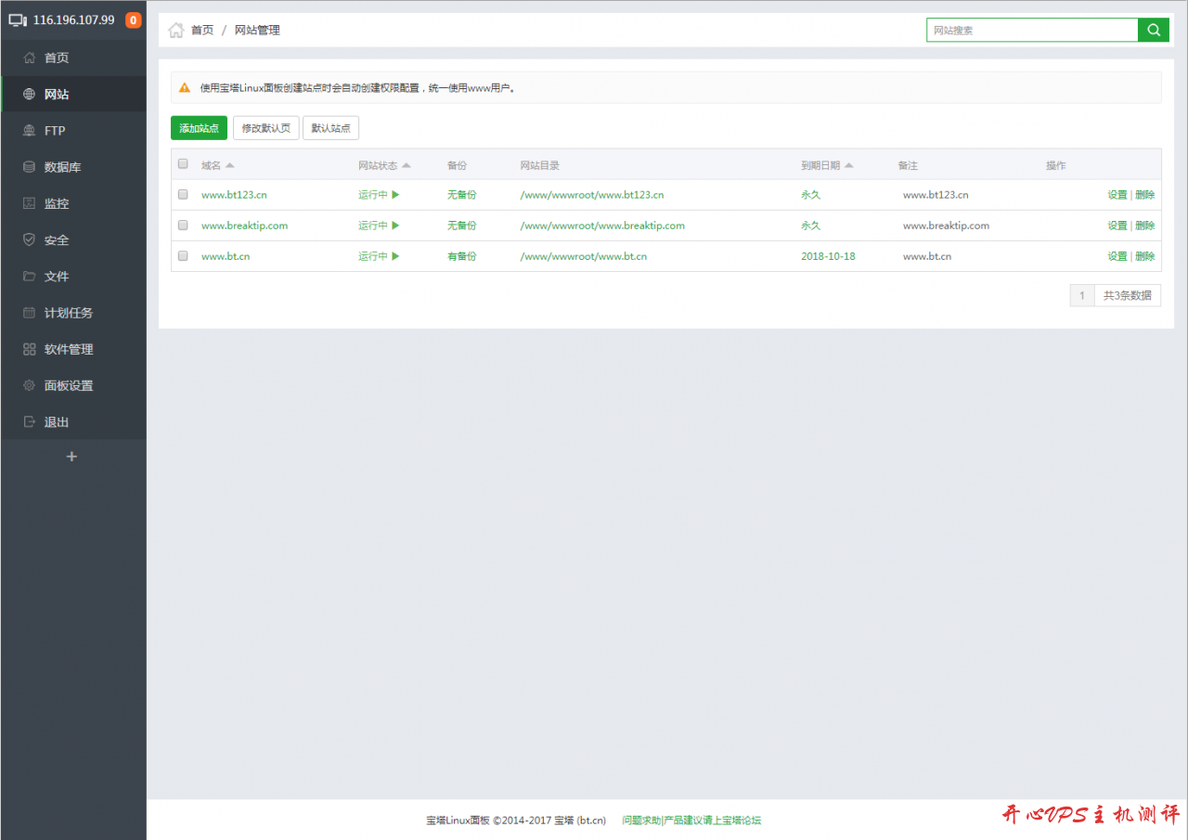1188x840 pixels.
Task: Sort by expiry date (到期日期) column arrow
Action: (x=849, y=165)
